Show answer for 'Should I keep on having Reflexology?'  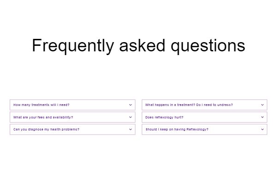[x=177, y=130]
